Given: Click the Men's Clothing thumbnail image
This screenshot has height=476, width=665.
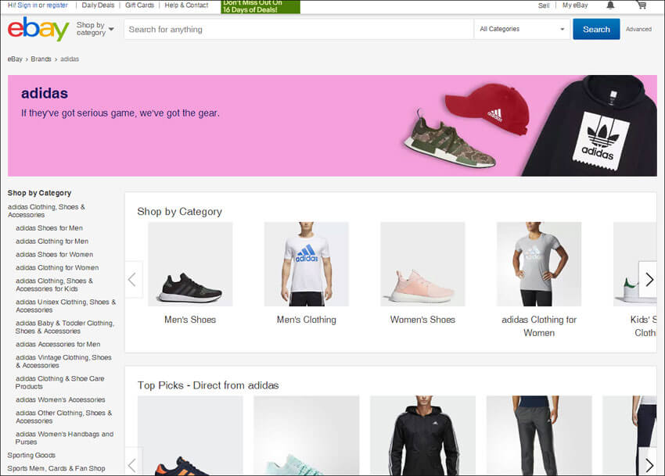Looking at the screenshot, I should pos(306,264).
